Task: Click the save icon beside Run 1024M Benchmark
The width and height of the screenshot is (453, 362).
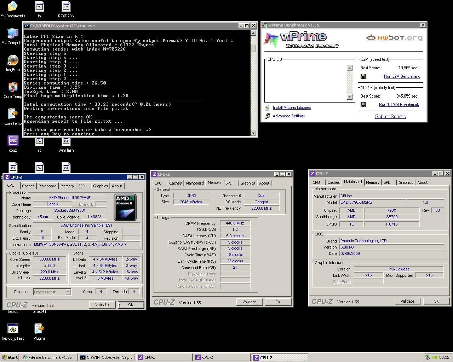Action: [363, 105]
